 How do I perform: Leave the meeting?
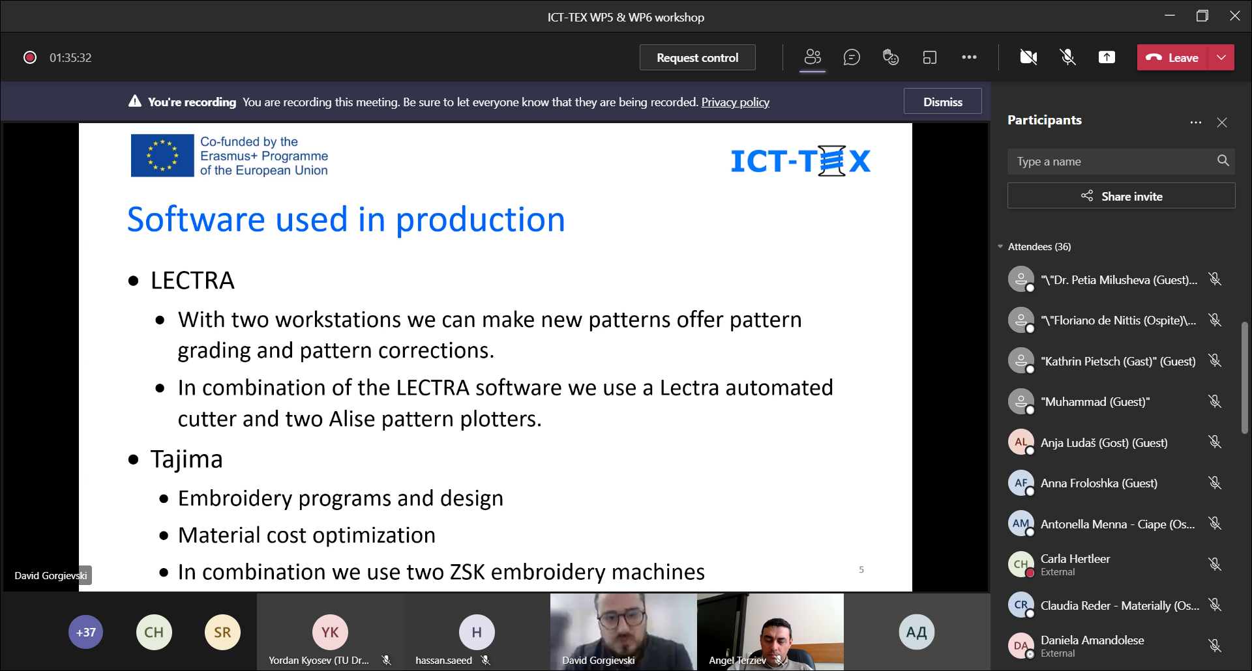click(x=1172, y=57)
